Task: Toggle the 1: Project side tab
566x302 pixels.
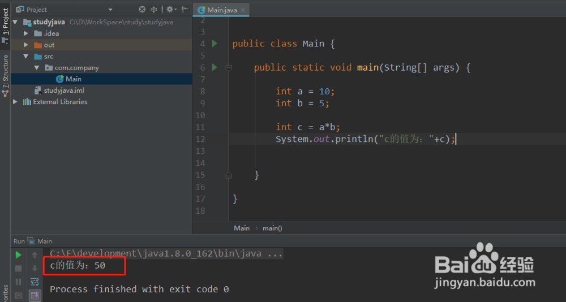Action: 5,25
